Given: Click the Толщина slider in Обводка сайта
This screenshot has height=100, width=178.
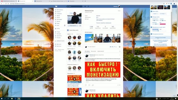Looking at the screenshot, I should pos(163,21).
